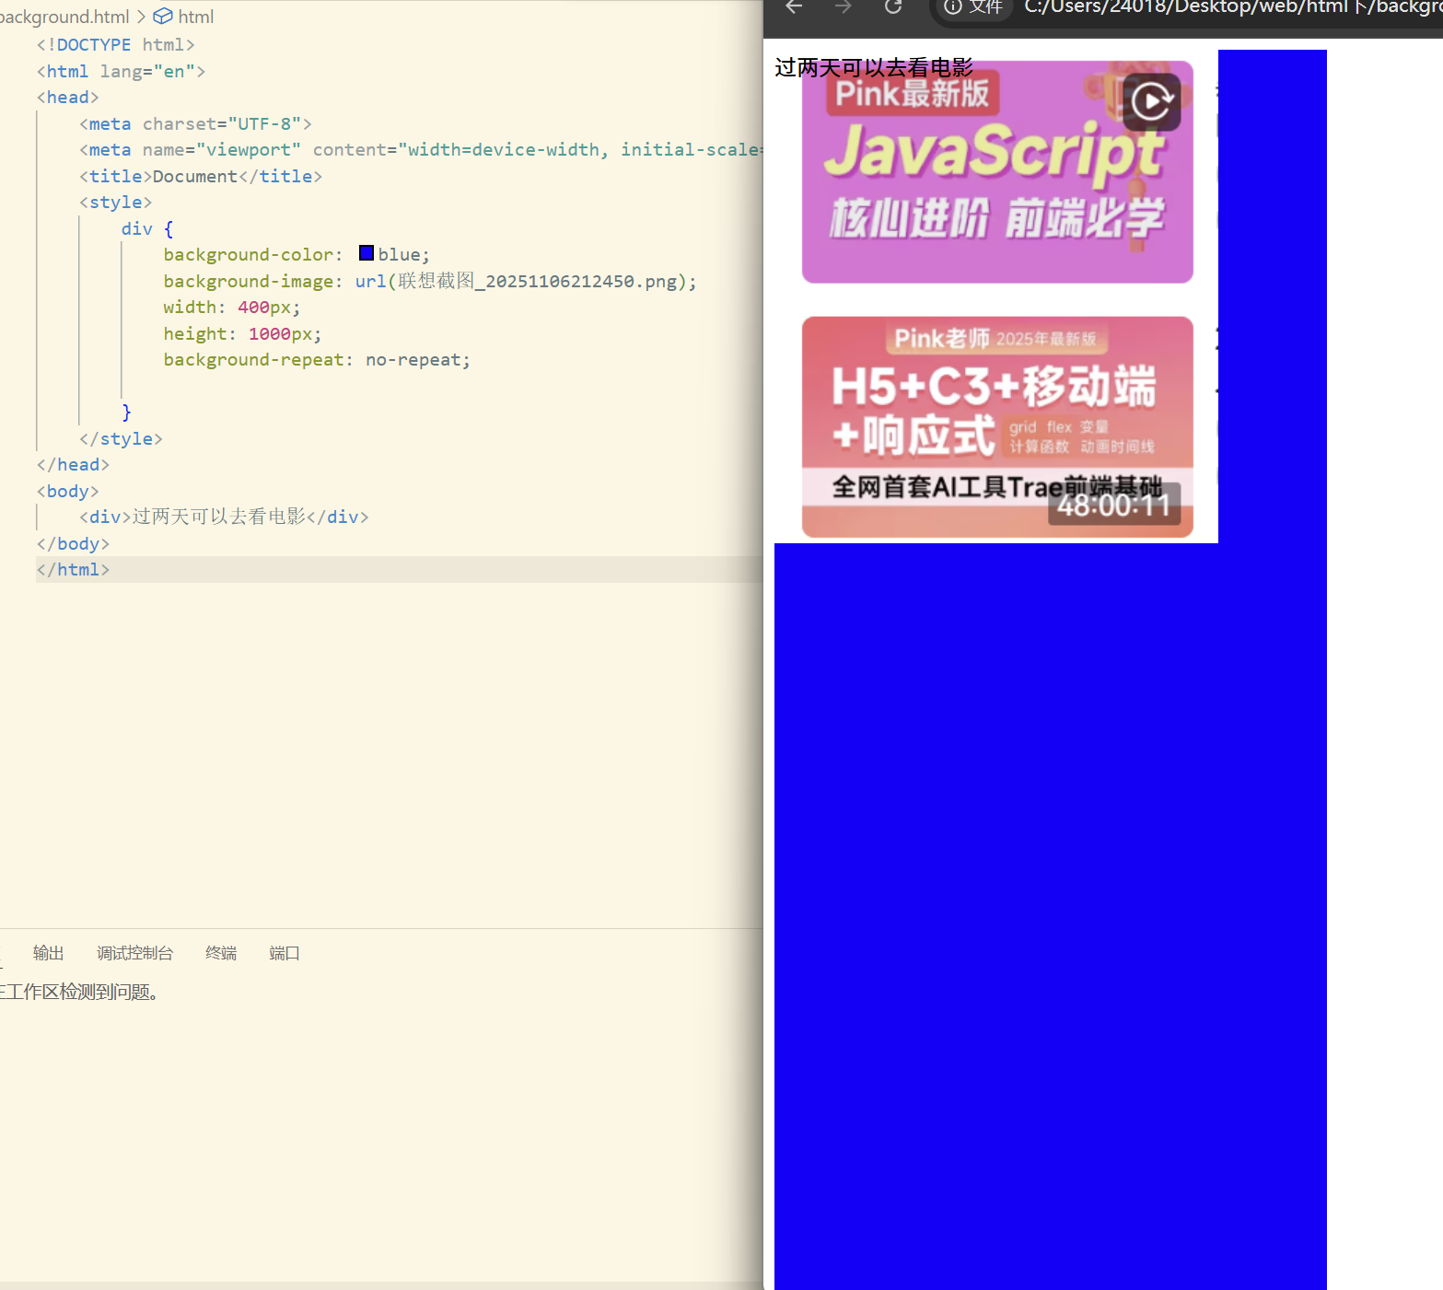Image resolution: width=1443 pixels, height=1290 pixels.
Task: Click the closing head tag
Action: click(x=73, y=464)
